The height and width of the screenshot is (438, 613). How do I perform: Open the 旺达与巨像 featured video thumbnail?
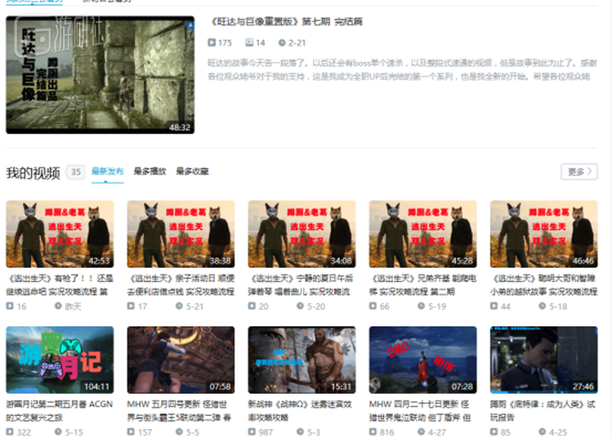click(100, 75)
